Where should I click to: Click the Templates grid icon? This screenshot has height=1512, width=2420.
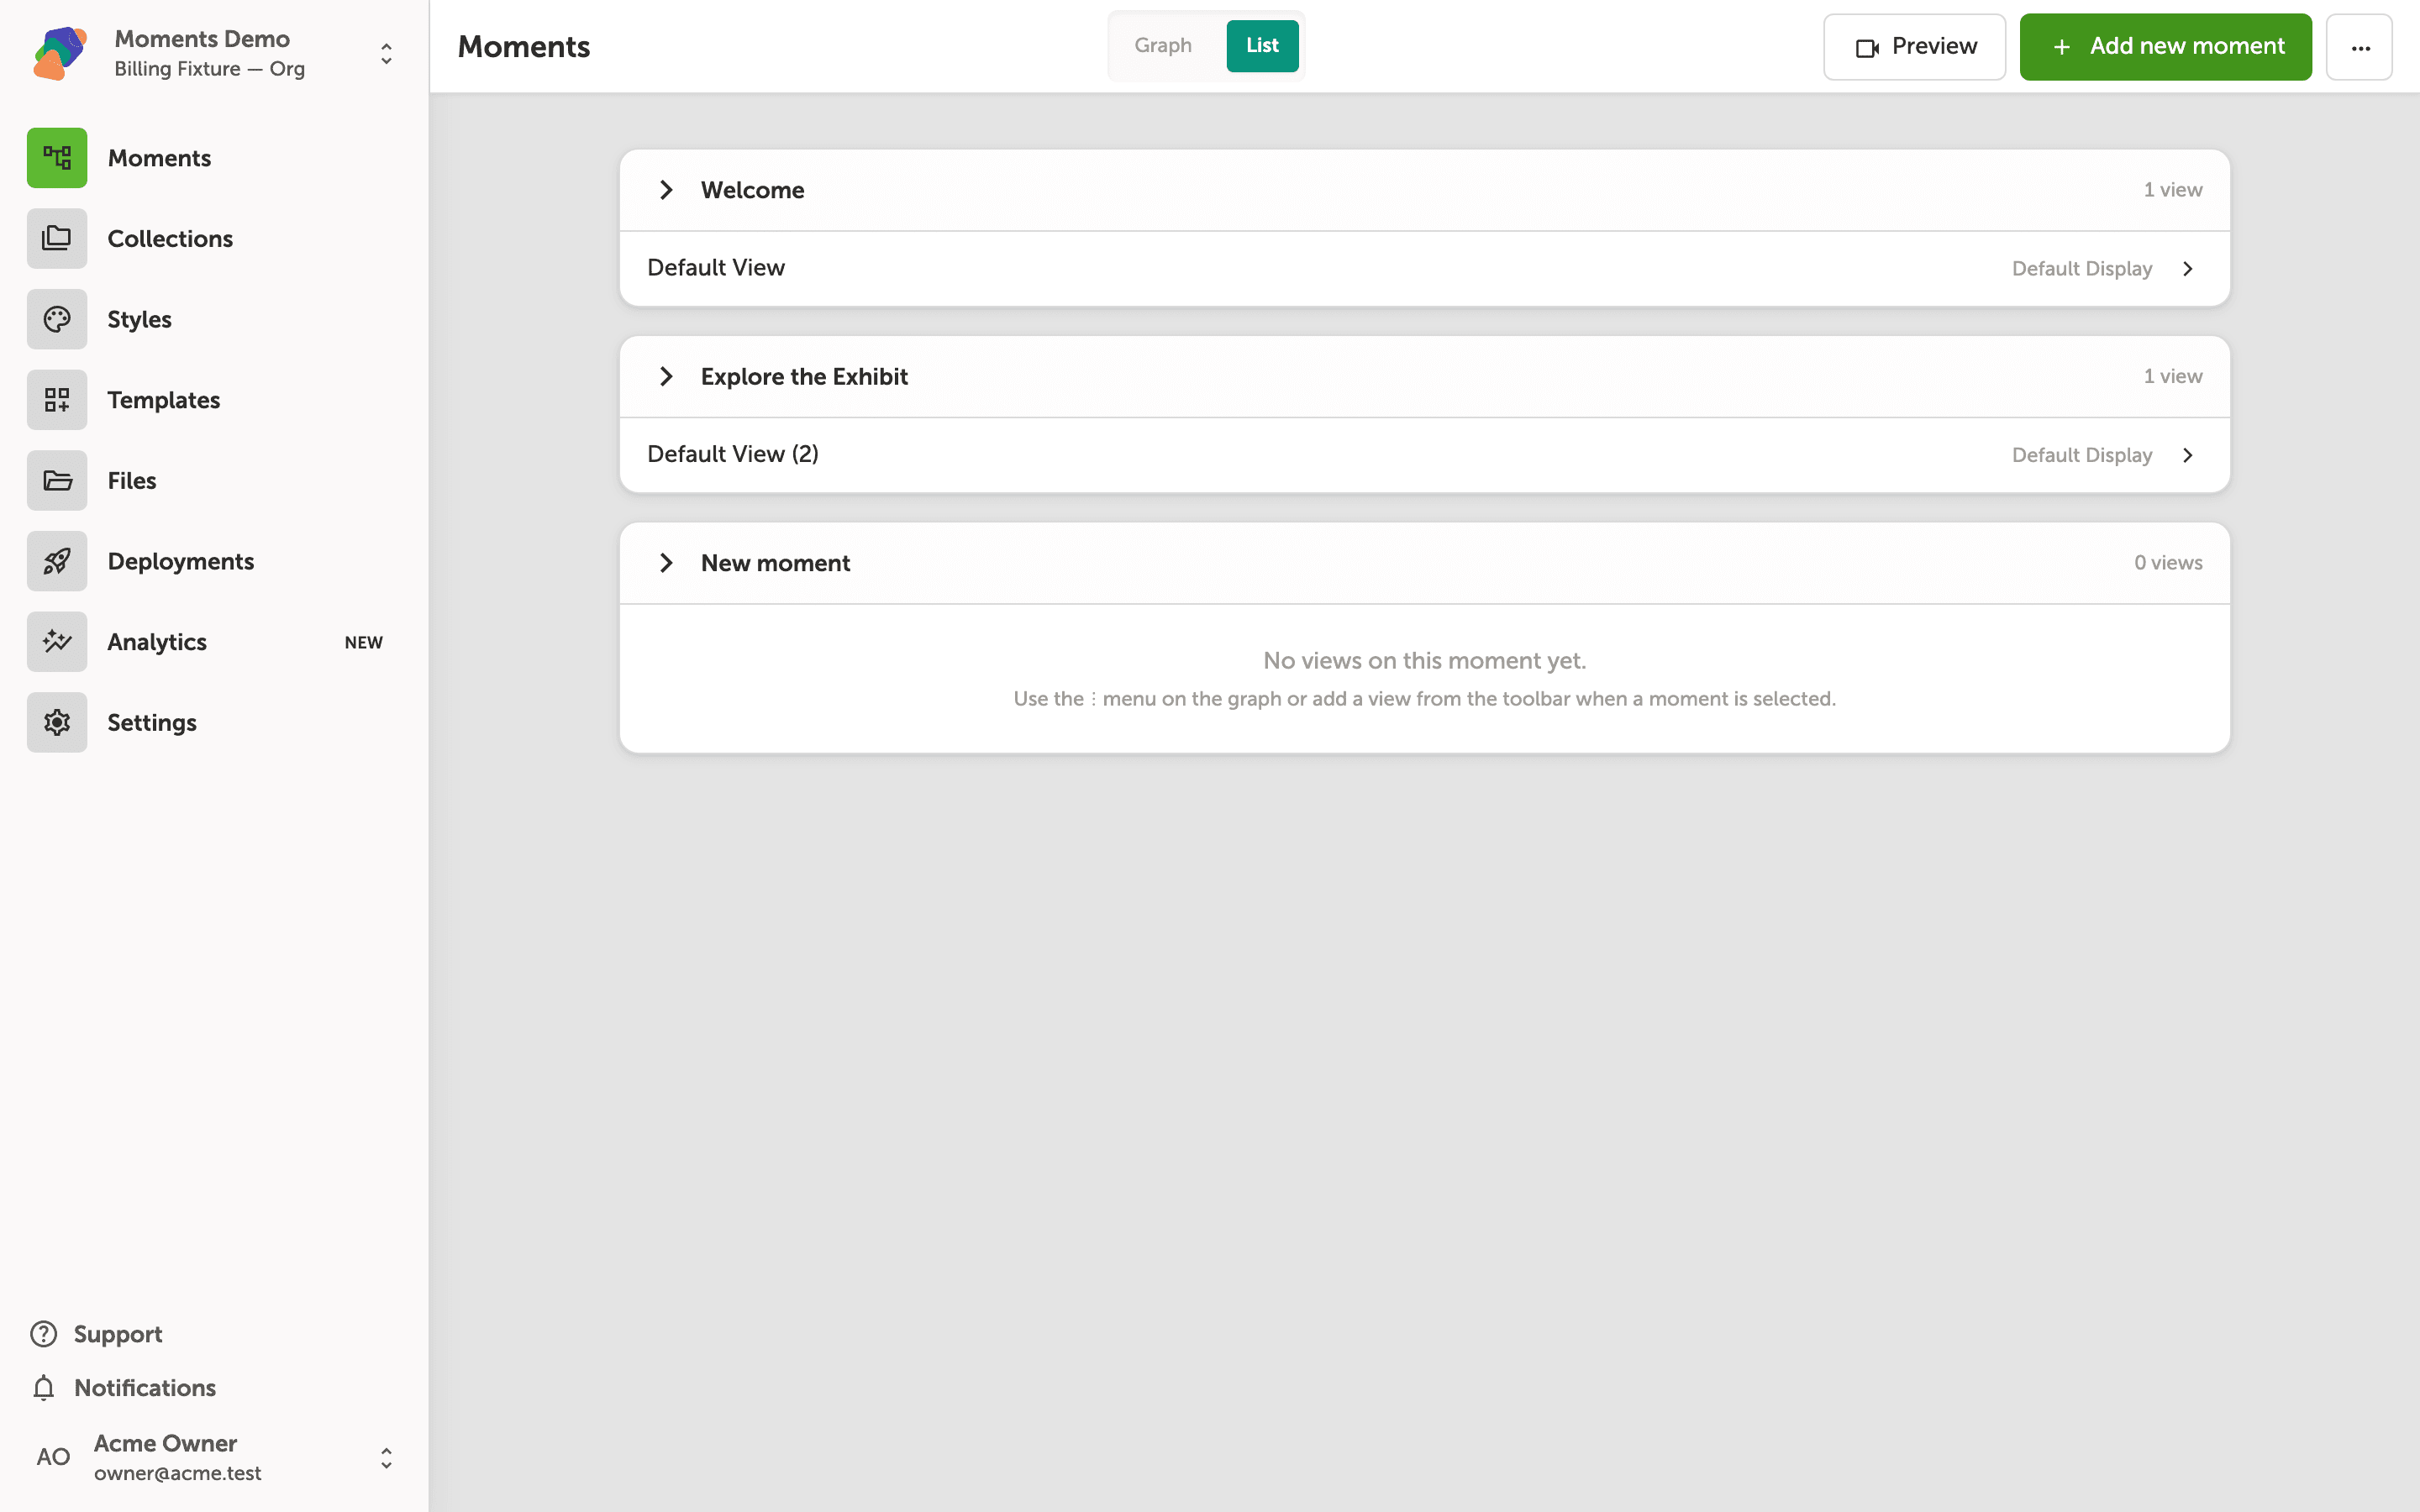point(57,400)
